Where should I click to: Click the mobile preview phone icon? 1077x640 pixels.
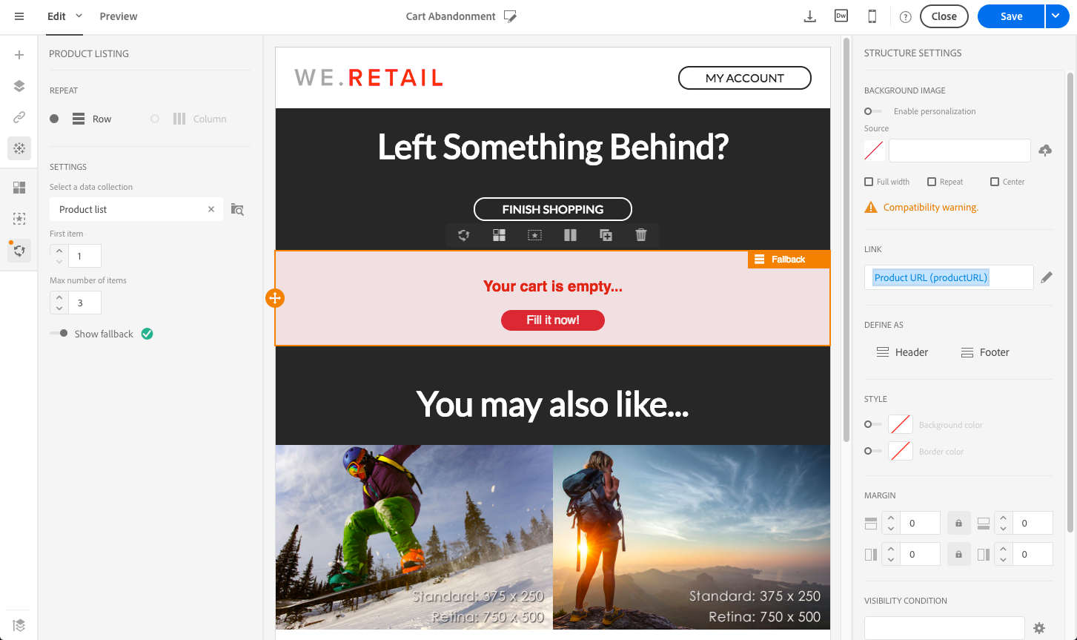click(872, 16)
